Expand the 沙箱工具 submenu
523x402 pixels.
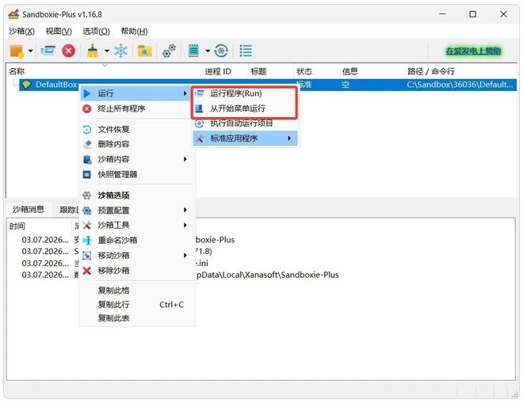tap(136, 226)
